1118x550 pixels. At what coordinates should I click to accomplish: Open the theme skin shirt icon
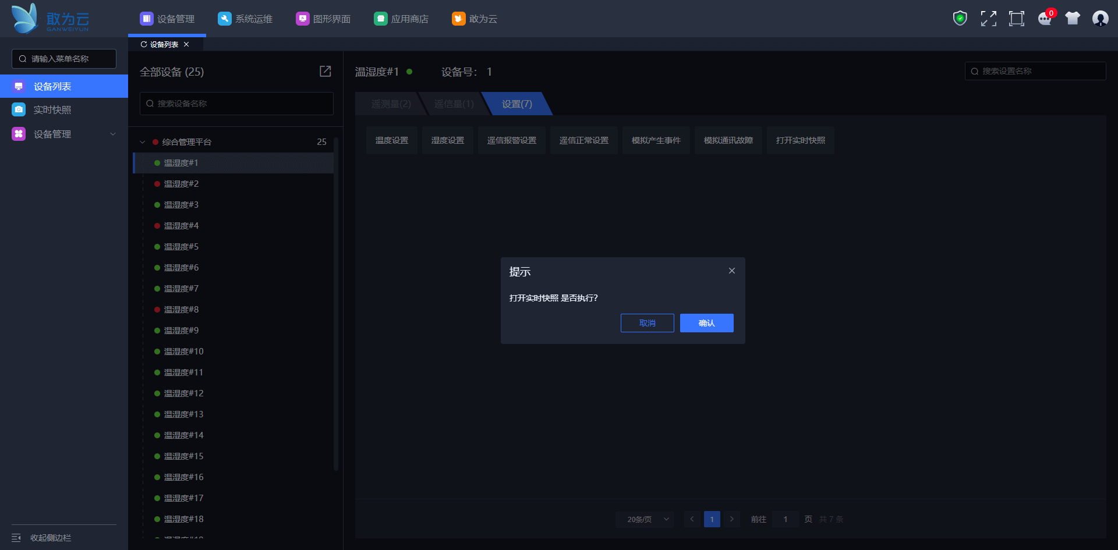(1072, 19)
